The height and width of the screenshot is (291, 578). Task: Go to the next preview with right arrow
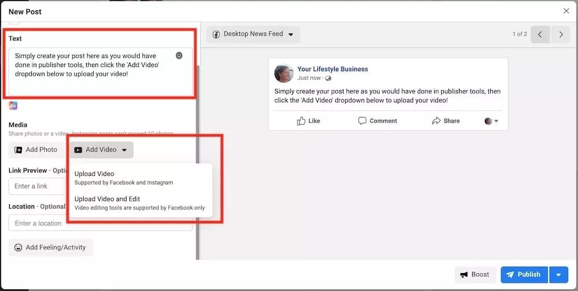click(x=561, y=34)
